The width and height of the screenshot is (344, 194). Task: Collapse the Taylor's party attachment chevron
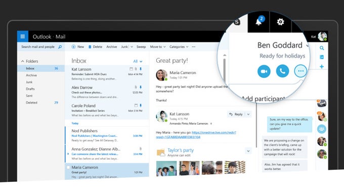(248, 151)
